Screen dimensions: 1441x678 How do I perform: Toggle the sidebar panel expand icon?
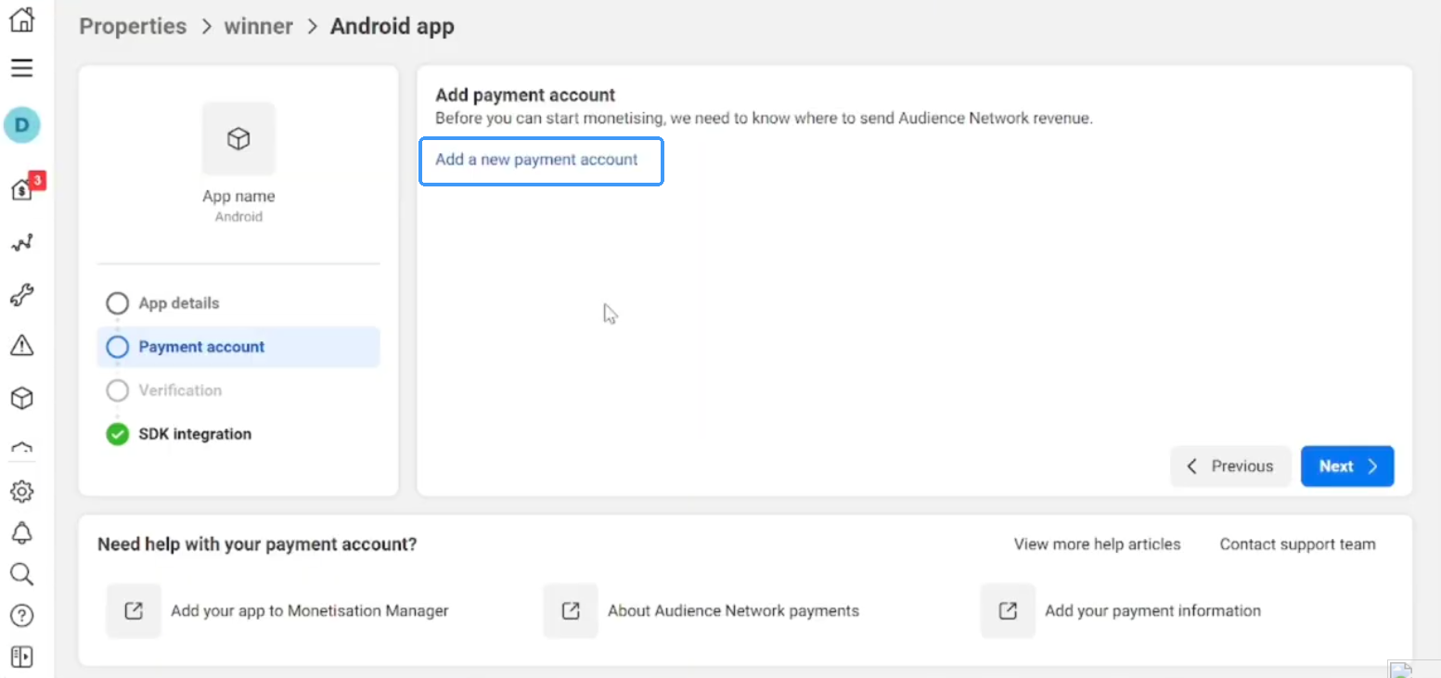coord(21,657)
